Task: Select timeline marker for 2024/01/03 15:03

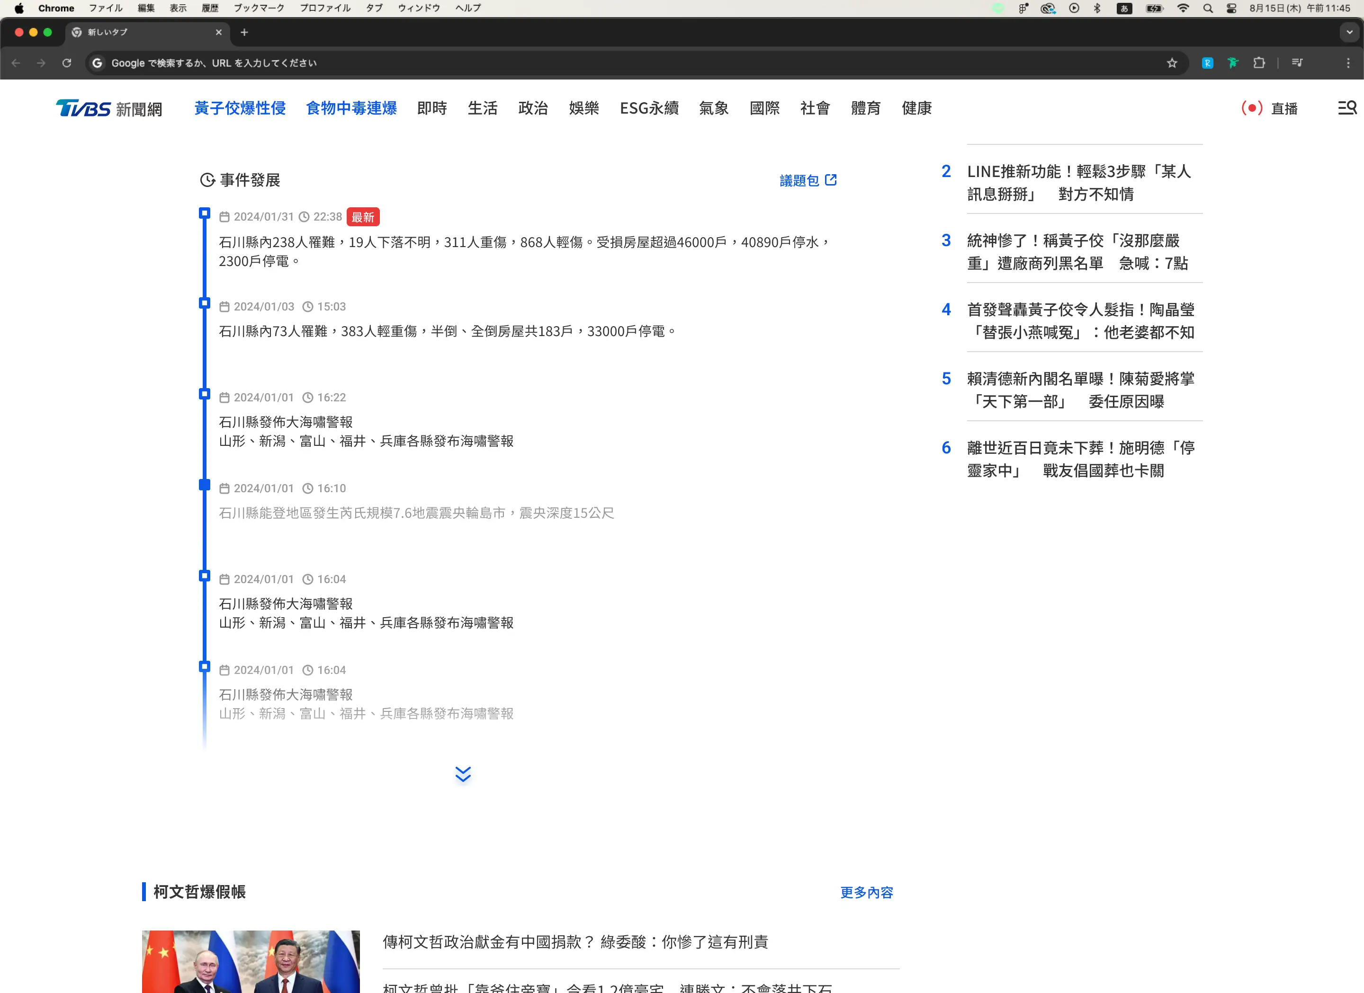Action: [x=205, y=303]
